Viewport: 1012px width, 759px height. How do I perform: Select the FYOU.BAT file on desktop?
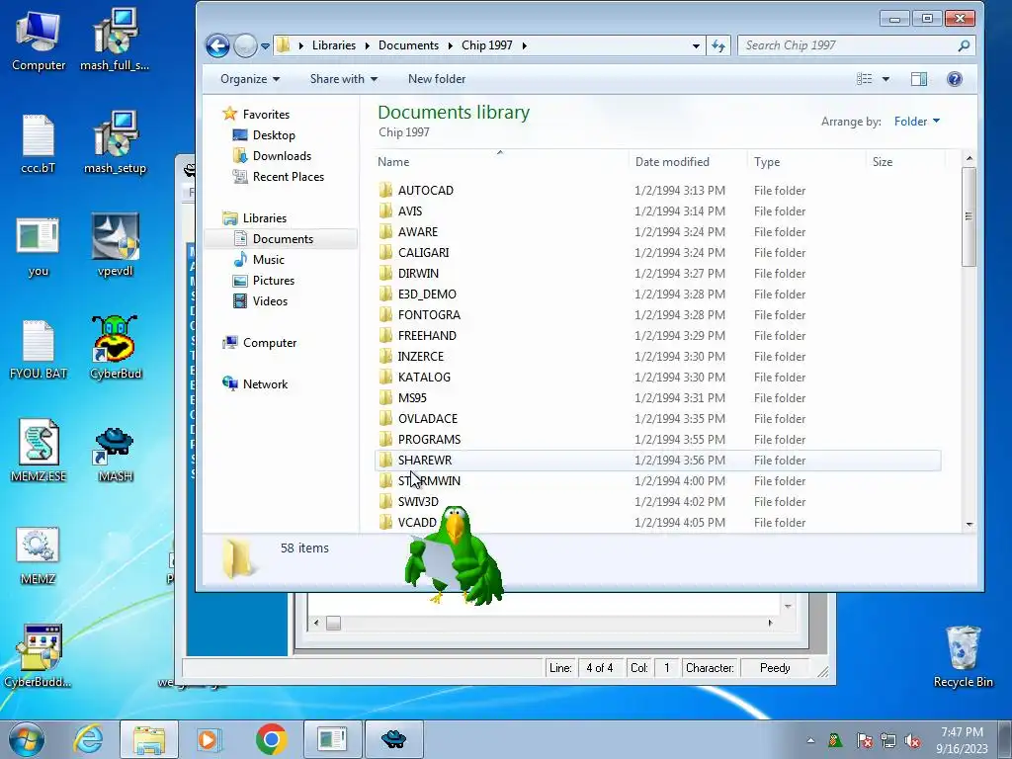tap(39, 350)
